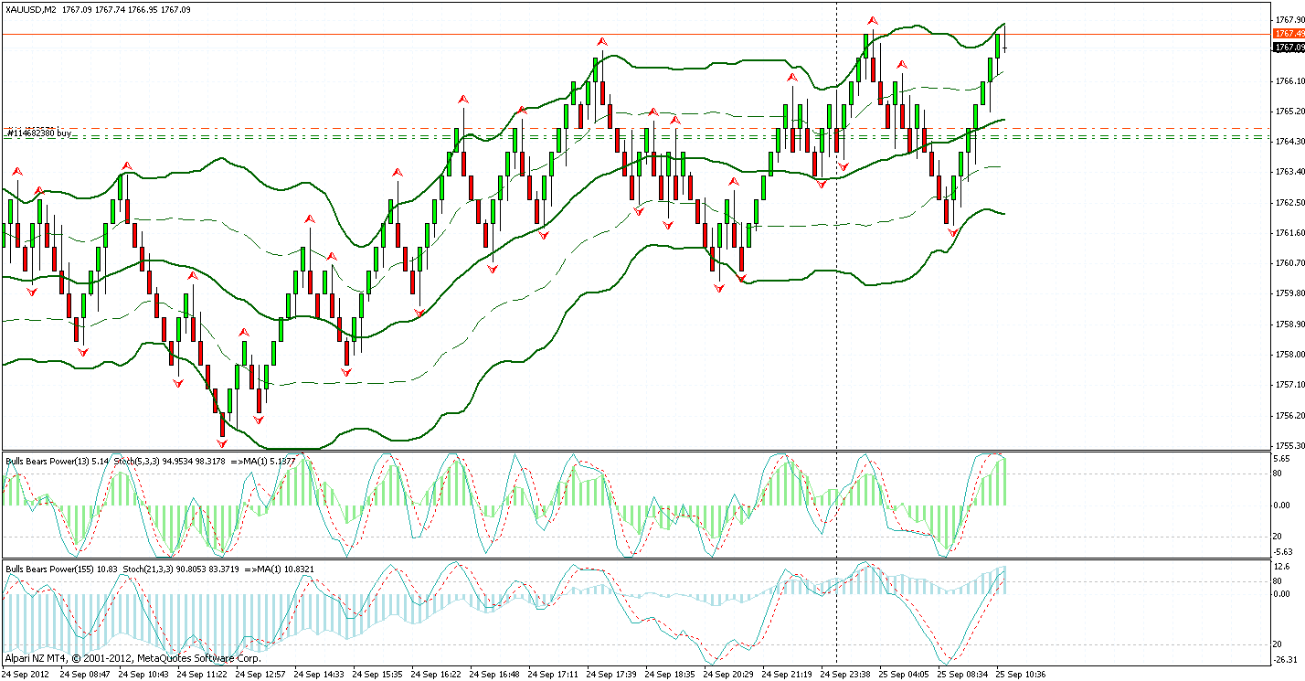Select the 'Stoch(21,3,3)' indicator label
The height and width of the screenshot is (681, 1305).
pyautogui.click(x=148, y=569)
